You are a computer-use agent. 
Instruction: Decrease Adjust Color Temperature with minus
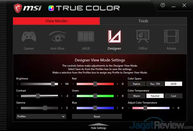pos(129,108)
